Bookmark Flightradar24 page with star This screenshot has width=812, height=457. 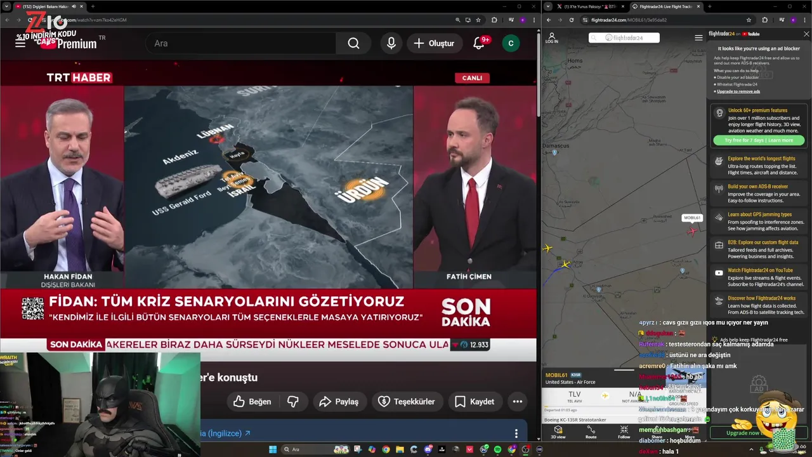749,20
